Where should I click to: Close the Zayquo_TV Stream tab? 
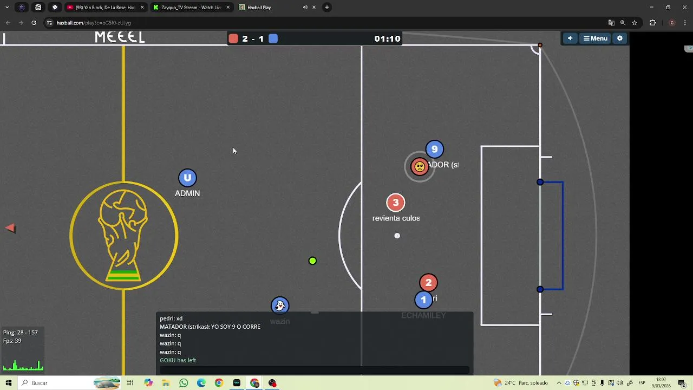(227, 8)
